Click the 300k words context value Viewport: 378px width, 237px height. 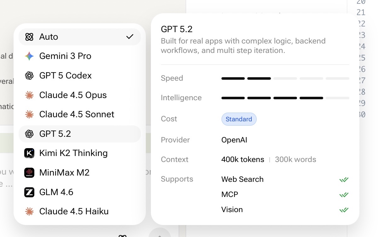(295, 159)
